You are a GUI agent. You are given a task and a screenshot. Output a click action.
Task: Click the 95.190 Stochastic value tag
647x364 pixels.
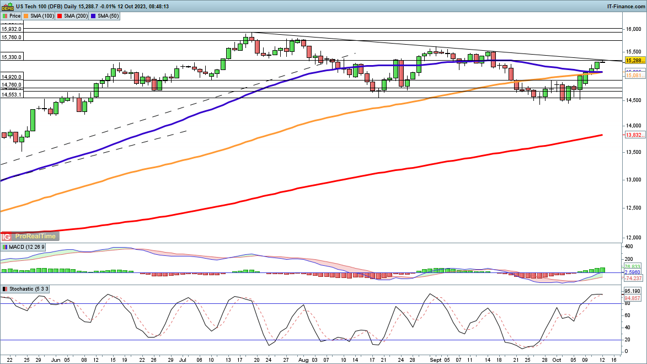(x=633, y=291)
